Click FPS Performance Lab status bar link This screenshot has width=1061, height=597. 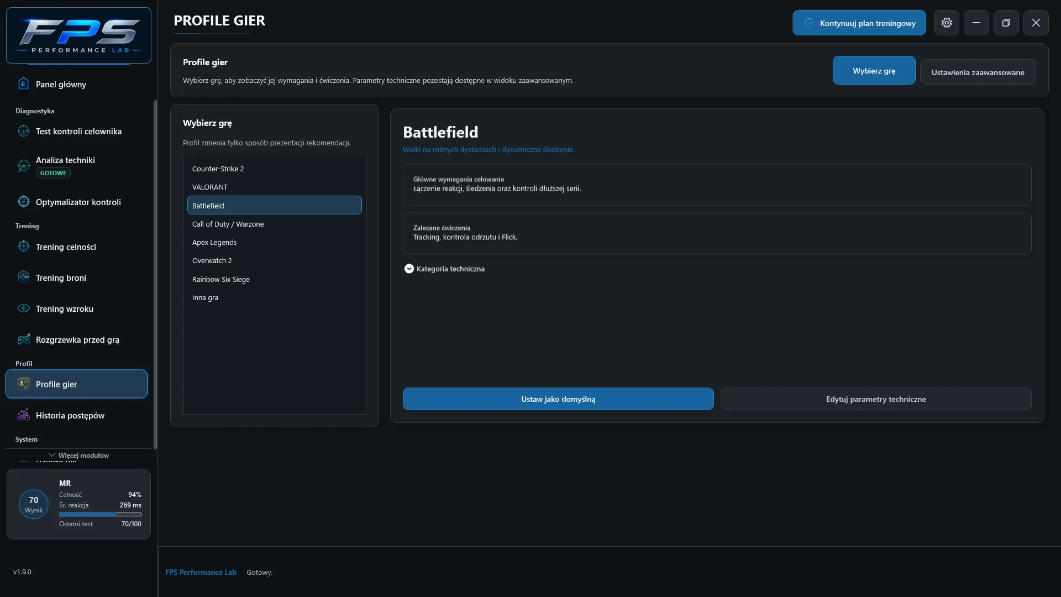[201, 572]
